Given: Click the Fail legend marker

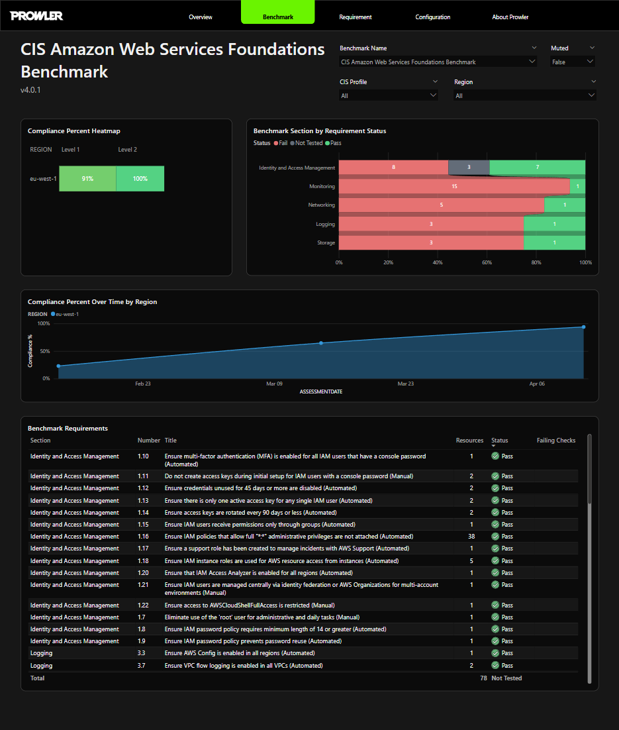Looking at the screenshot, I should 276,143.
